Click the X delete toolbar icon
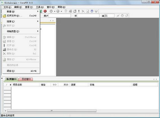The image size is (160, 118). [83, 11]
